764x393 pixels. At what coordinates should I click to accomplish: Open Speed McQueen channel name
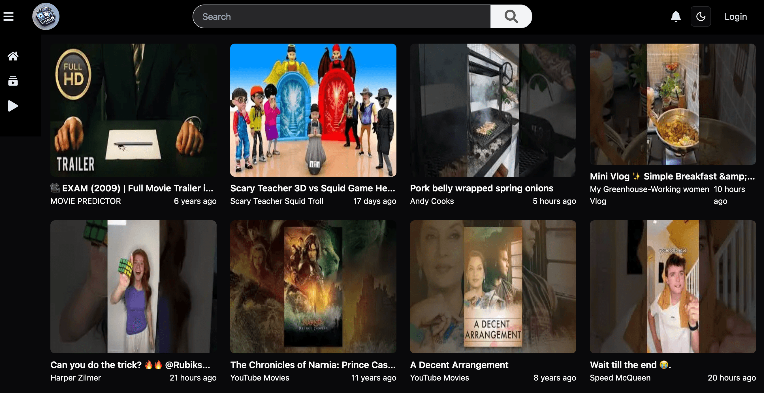point(620,378)
